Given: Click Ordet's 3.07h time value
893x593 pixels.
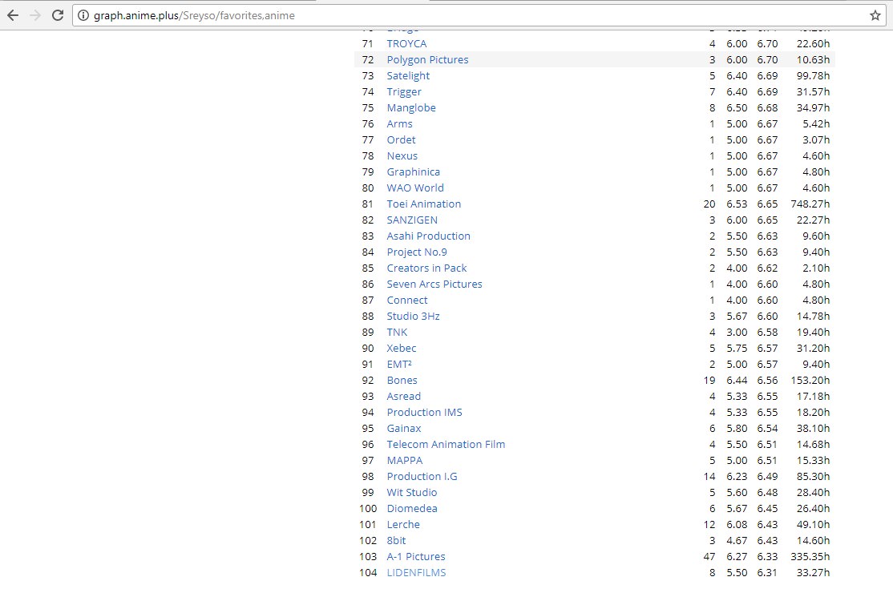Looking at the screenshot, I should pos(815,139).
